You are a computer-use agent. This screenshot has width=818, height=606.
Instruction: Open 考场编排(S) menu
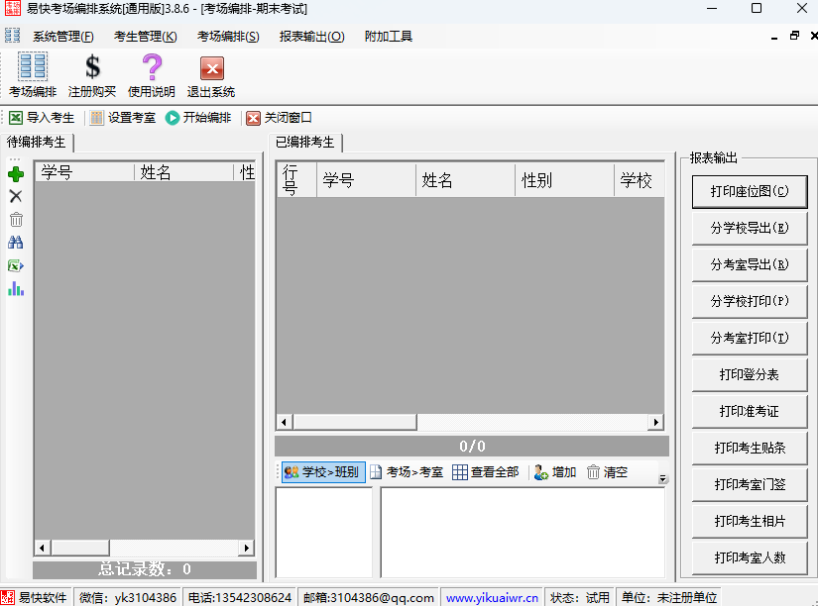[228, 37]
